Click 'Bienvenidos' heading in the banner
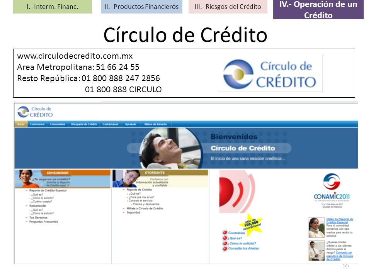This screenshot has height=278, width=371. pos(234,137)
